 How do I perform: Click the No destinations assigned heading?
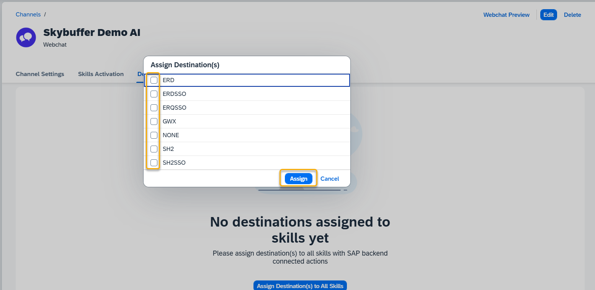pyautogui.click(x=300, y=230)
